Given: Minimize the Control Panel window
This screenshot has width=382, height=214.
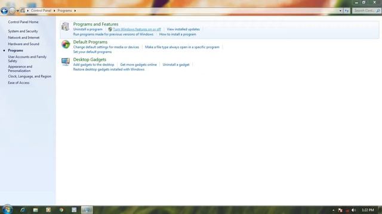Looking at the screenshot, I should coord(356,2).
